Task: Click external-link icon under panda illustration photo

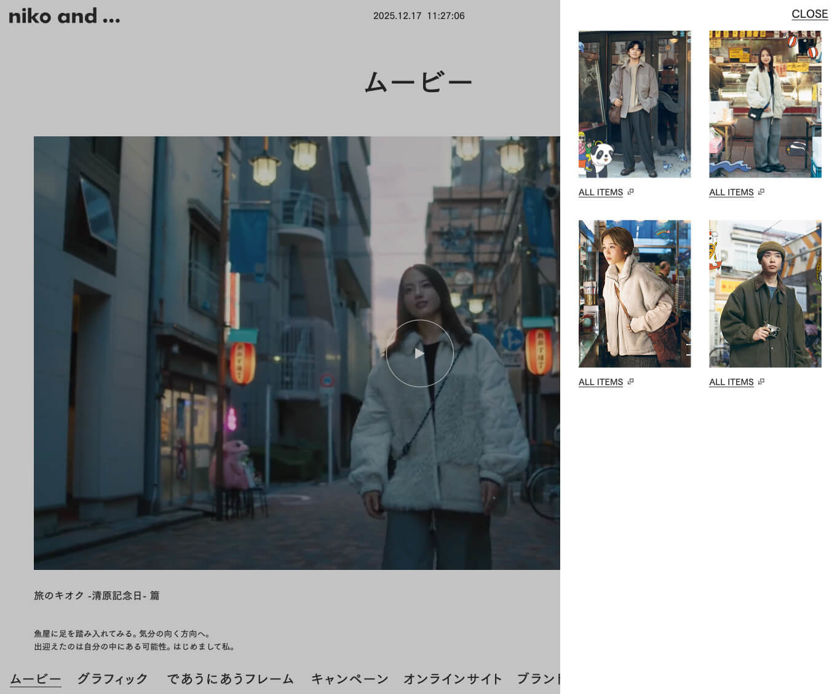Action: point(630,192)
